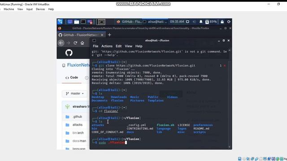Click the preferences directory in terminal listing
287x161 pixels.
pyautogui.click(x=203, y=125)
